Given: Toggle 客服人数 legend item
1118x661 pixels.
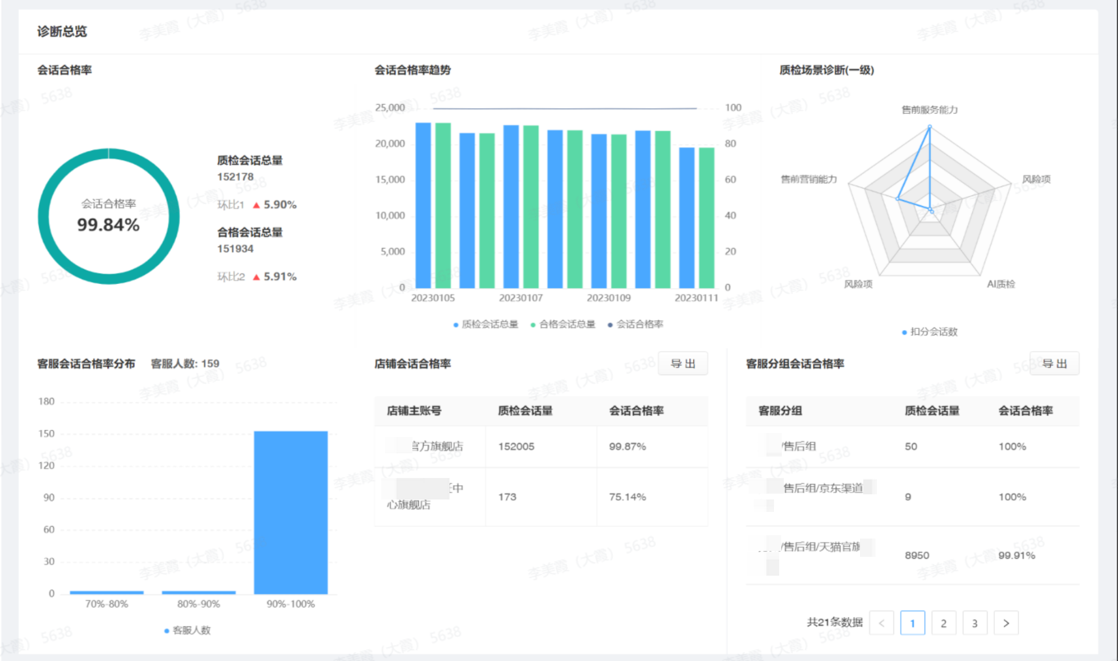Looking at the screenshot, I should (188, 630).
